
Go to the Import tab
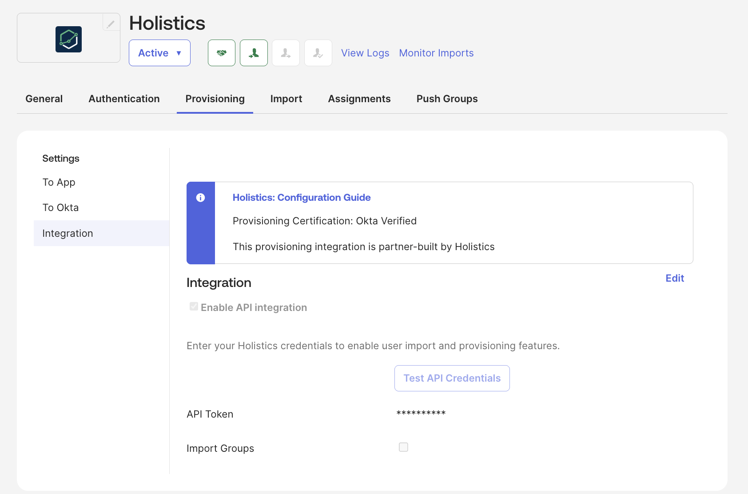[286, 99]
